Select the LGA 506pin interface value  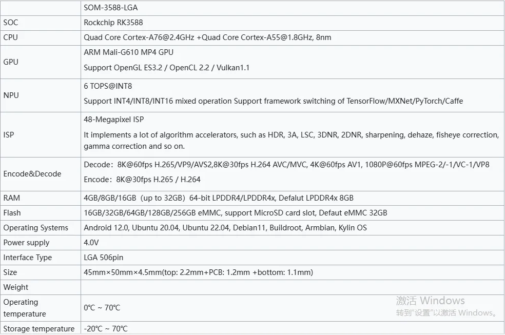pyautogui.click(x=104, y=258)
